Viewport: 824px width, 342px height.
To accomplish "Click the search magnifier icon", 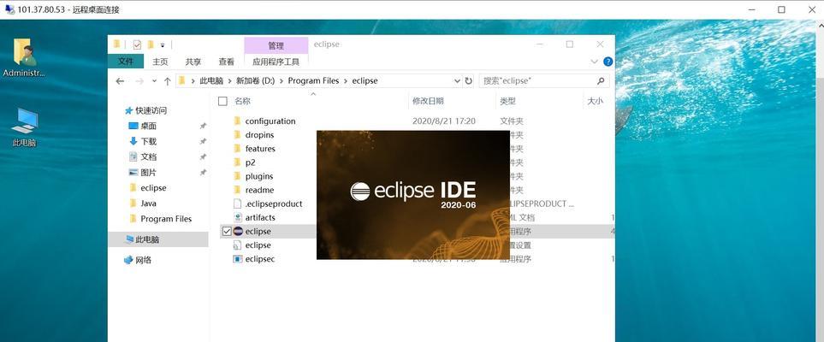I will tap(601, 81).
